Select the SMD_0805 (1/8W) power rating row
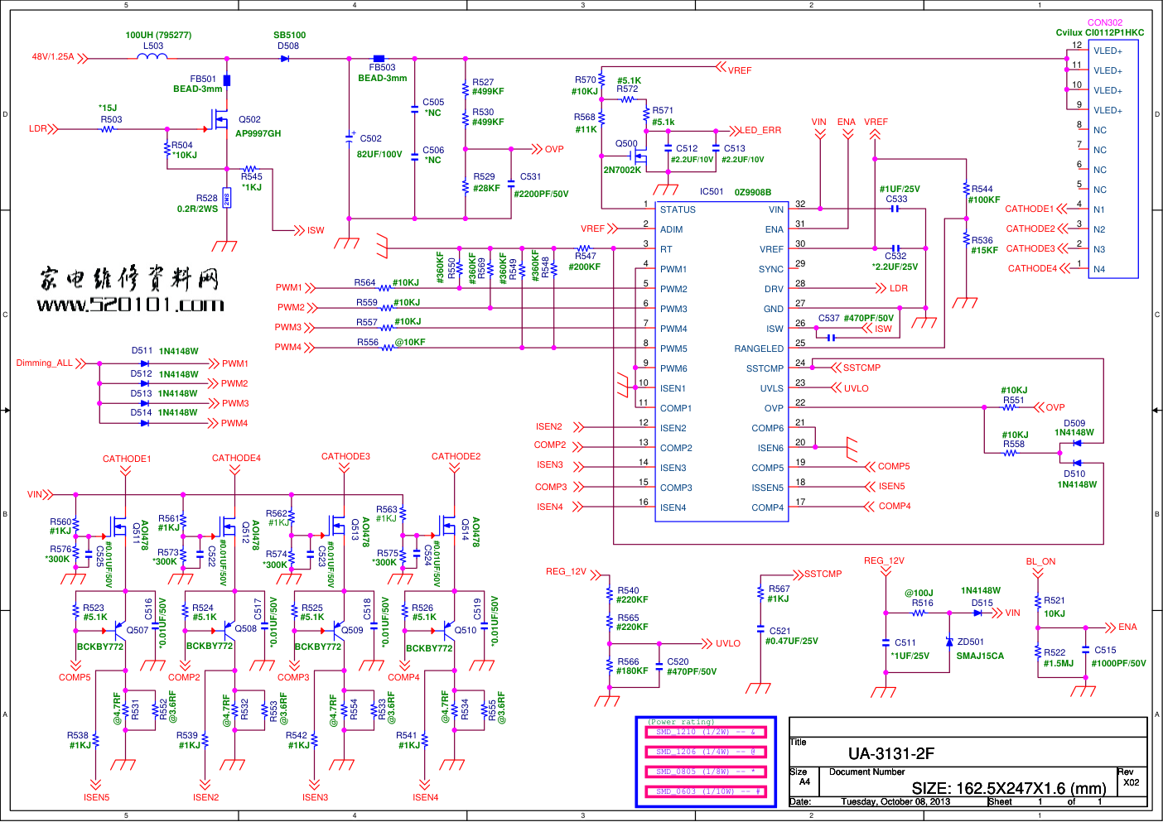This screenshot has height=822, width=1163. [x=707, y=772]
